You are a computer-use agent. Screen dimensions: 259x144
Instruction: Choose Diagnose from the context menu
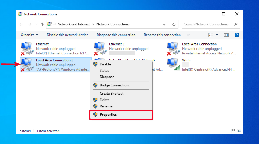(x=121, y=77)
